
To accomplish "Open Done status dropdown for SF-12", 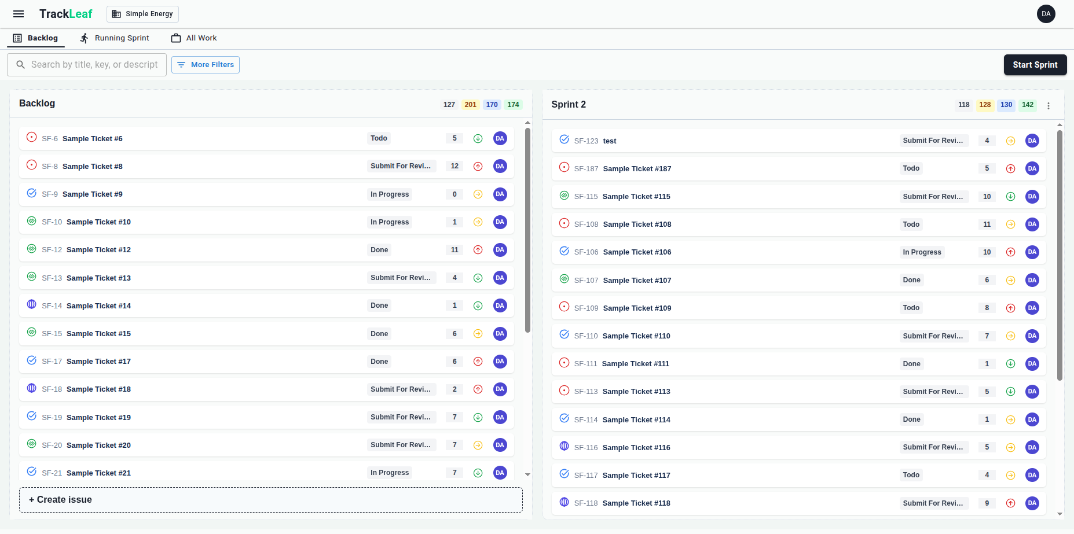I will (379, 250).
